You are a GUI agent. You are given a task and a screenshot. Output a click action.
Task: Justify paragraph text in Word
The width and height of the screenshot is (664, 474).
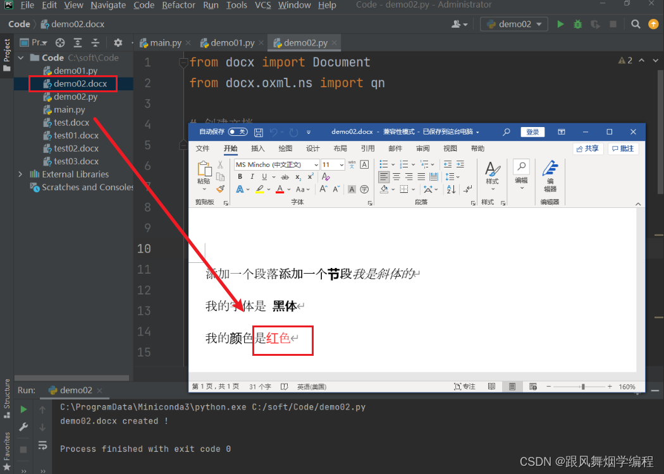421,176
